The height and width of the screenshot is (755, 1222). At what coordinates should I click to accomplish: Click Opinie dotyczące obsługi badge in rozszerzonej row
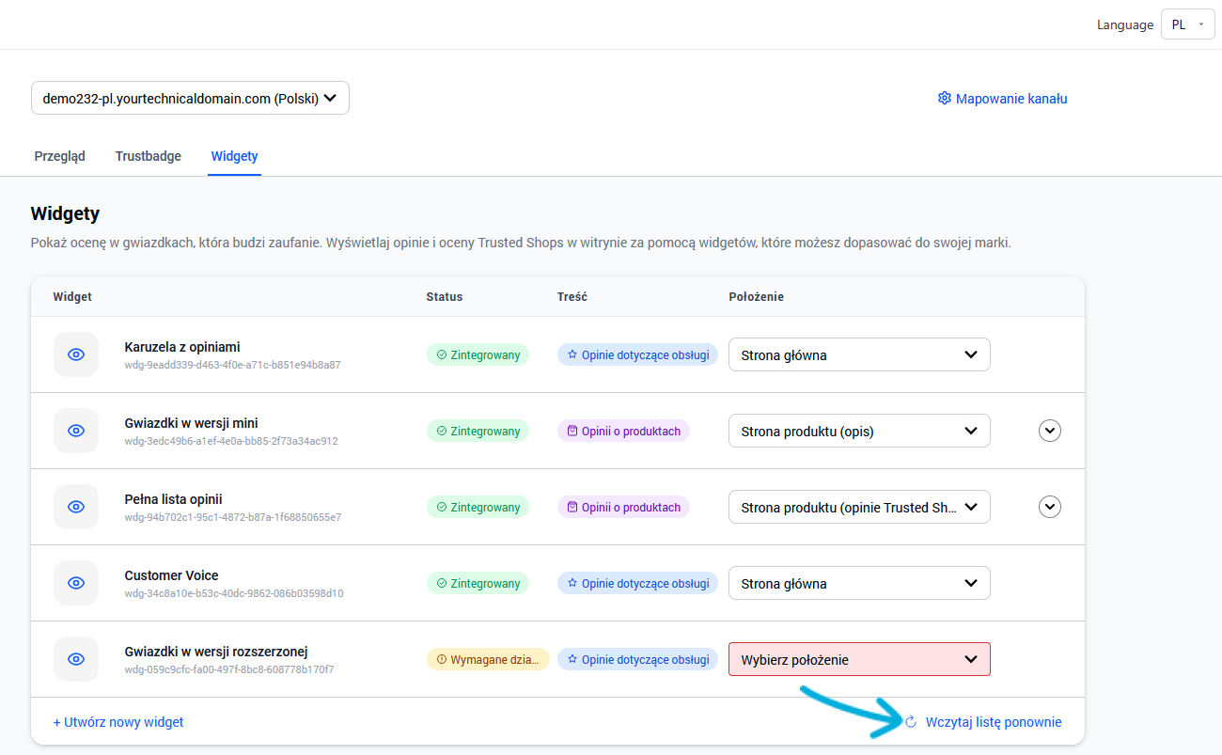click(637, 659)
